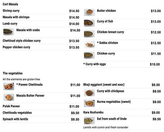Click the Sukka chicken dish photo
Viewport: 164px width, 132px height.
89,45
